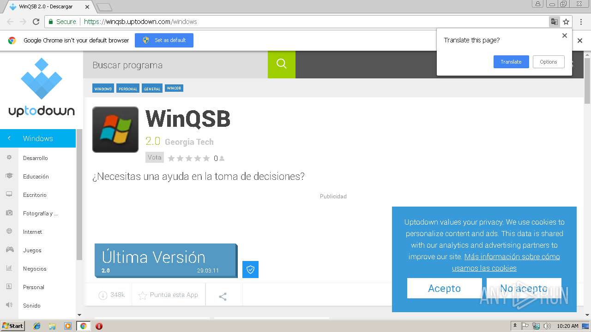Click the Vota button
Viewport: 591px width, 332px height.
coord(154,157)
